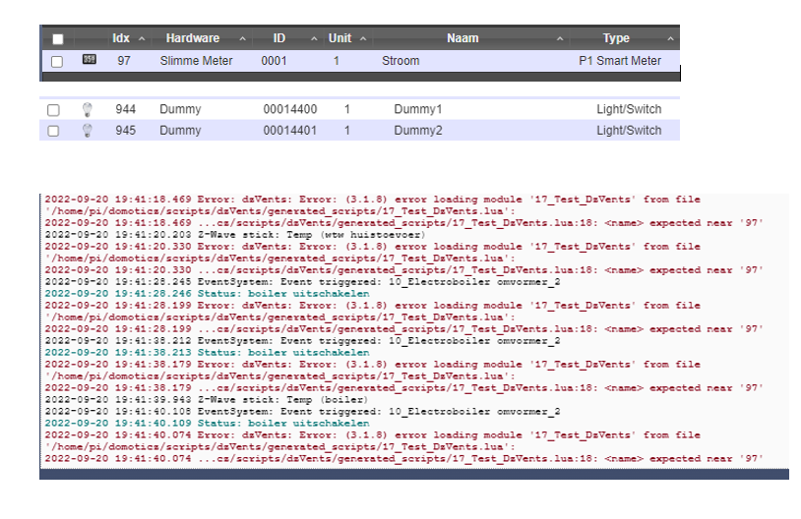Click the name cell 'Stroom'
This screenshot has width=801, height=519.
point(400,61)
